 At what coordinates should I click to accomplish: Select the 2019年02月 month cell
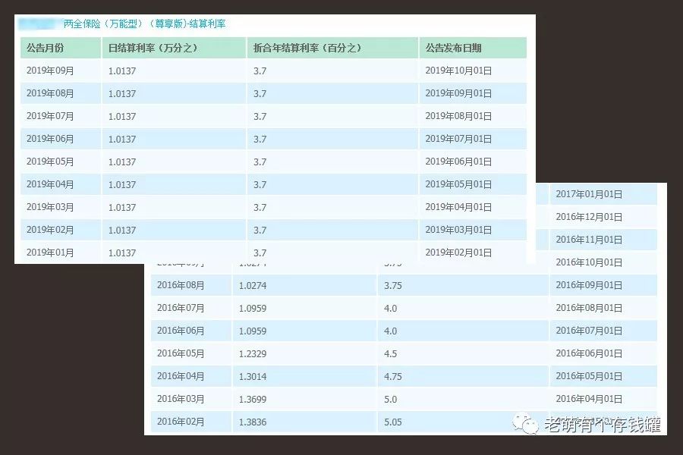pyautogui.click(x=50, y=230)
